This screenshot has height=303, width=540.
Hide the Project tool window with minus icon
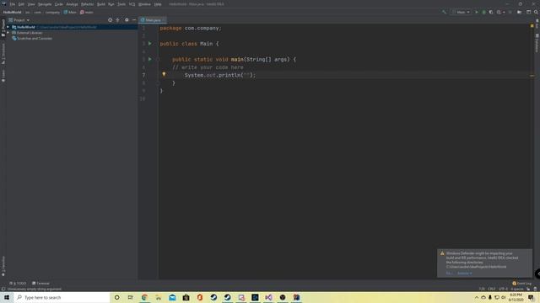[134, 20]
